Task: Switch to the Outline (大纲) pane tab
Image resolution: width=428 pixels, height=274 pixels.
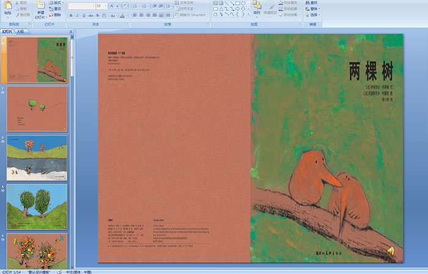Action: 20,32
